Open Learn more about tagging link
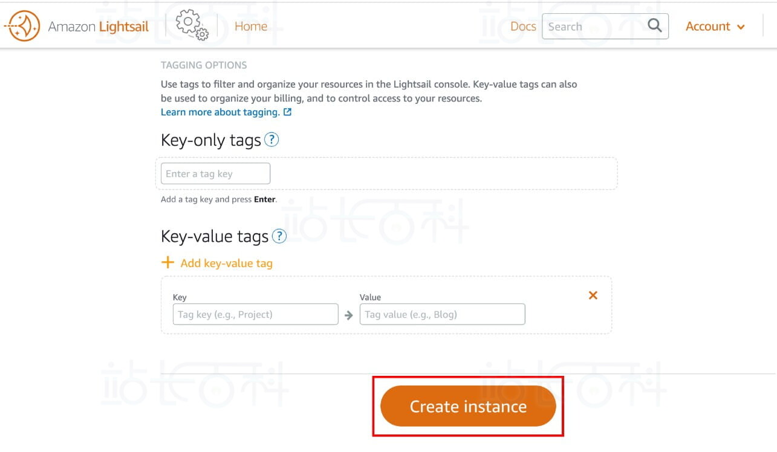The image size is (777, 452). click(220, 112)
